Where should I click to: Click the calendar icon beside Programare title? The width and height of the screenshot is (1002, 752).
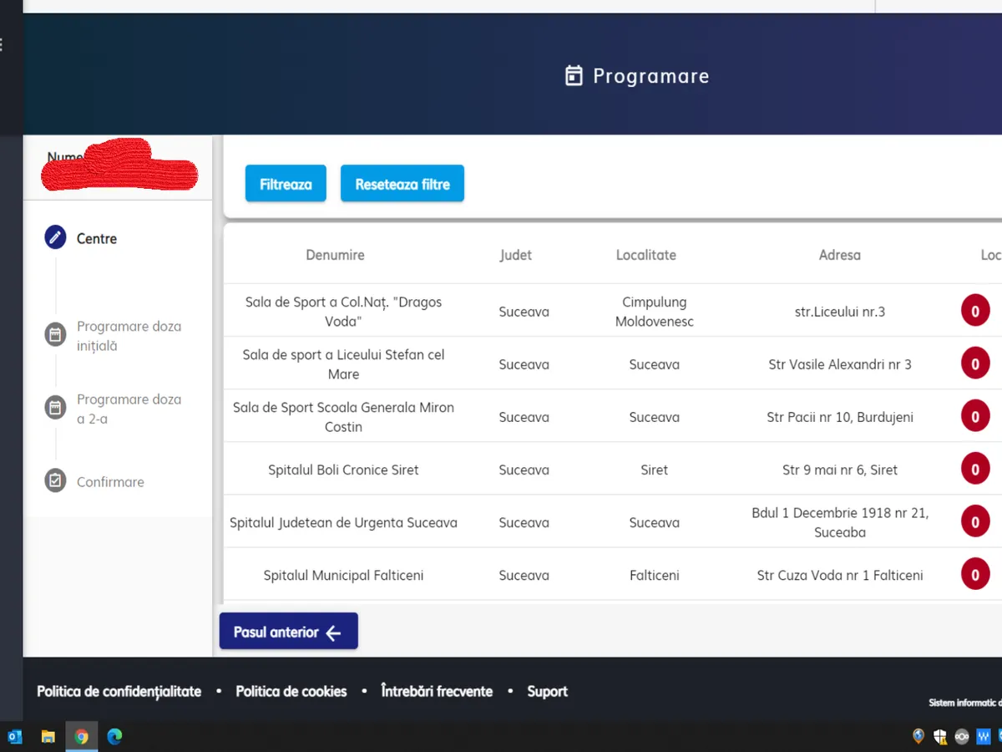(x=574, y=76)
